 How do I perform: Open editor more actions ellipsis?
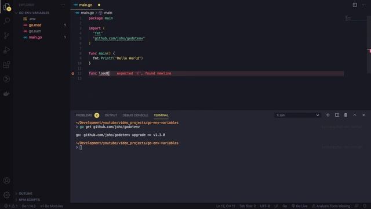click(363, 5)
